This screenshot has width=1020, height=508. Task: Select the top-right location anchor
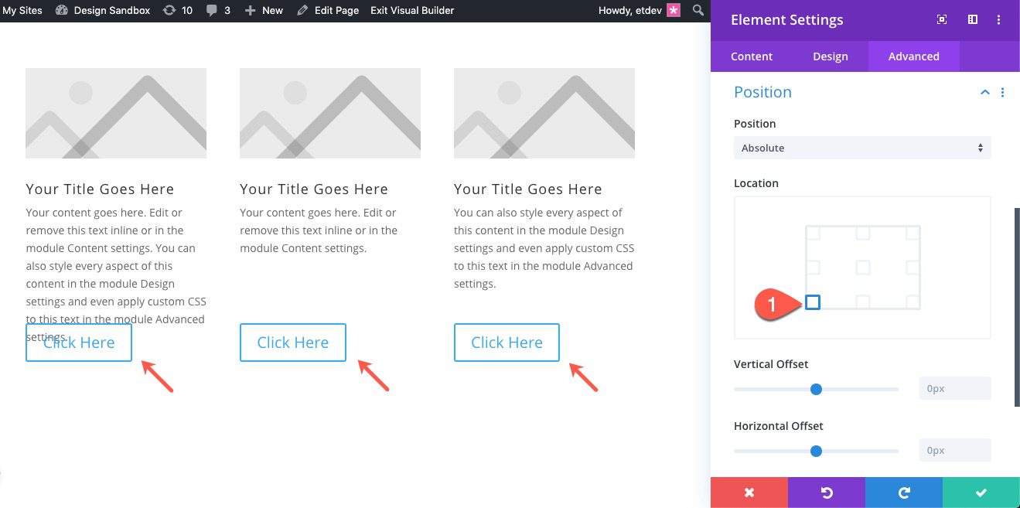(x=913, y=230)
